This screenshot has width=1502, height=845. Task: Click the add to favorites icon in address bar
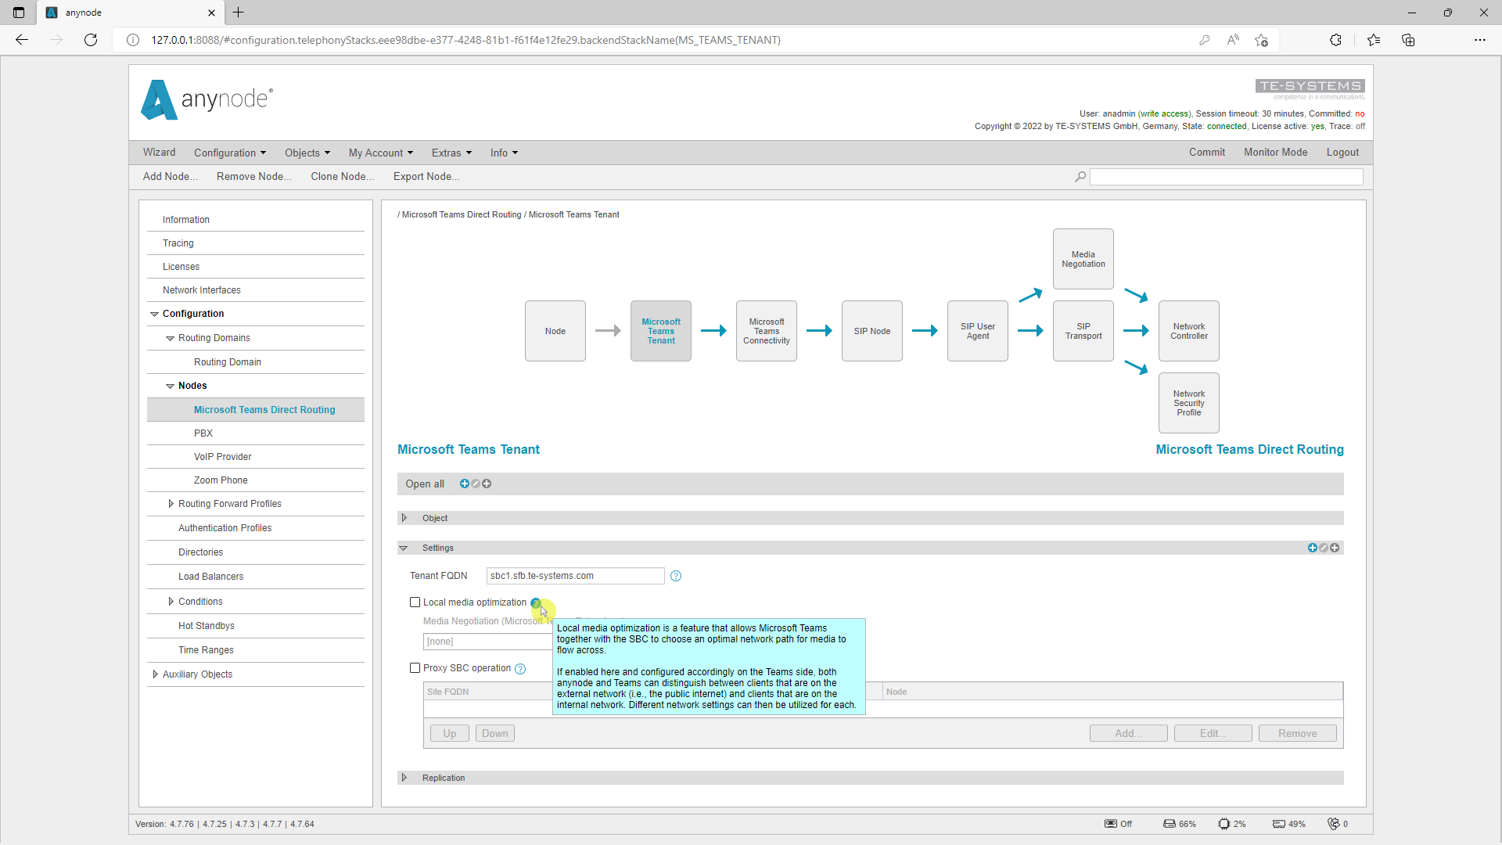pos(1261,40)
